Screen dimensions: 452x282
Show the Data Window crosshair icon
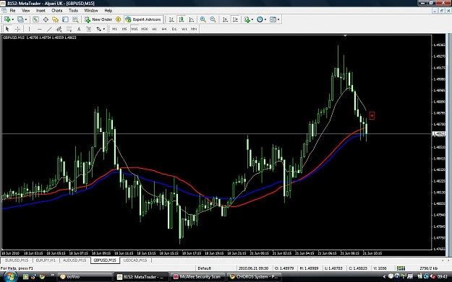(x=46, y=19)
